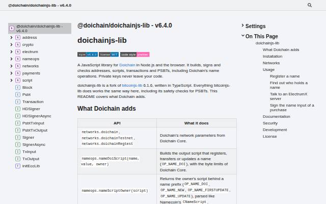Image resolution: width=326 pixels, height=204 pixels.
Task: Expand the networks namespace chevron
Action: [11, 66]
